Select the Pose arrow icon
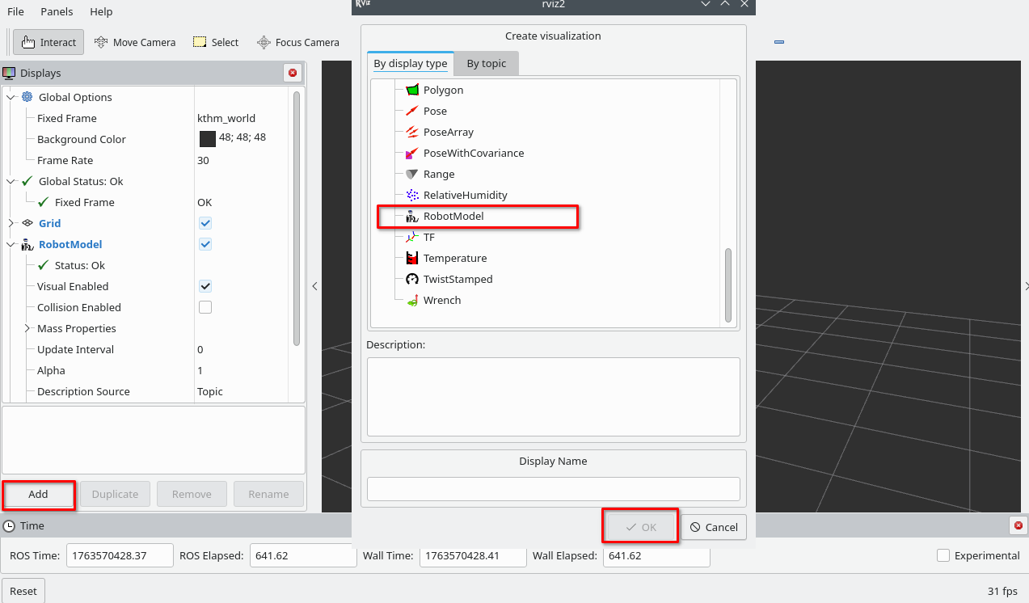Image resolution: width=1029 pixels, height=603 pixels. 412,111
